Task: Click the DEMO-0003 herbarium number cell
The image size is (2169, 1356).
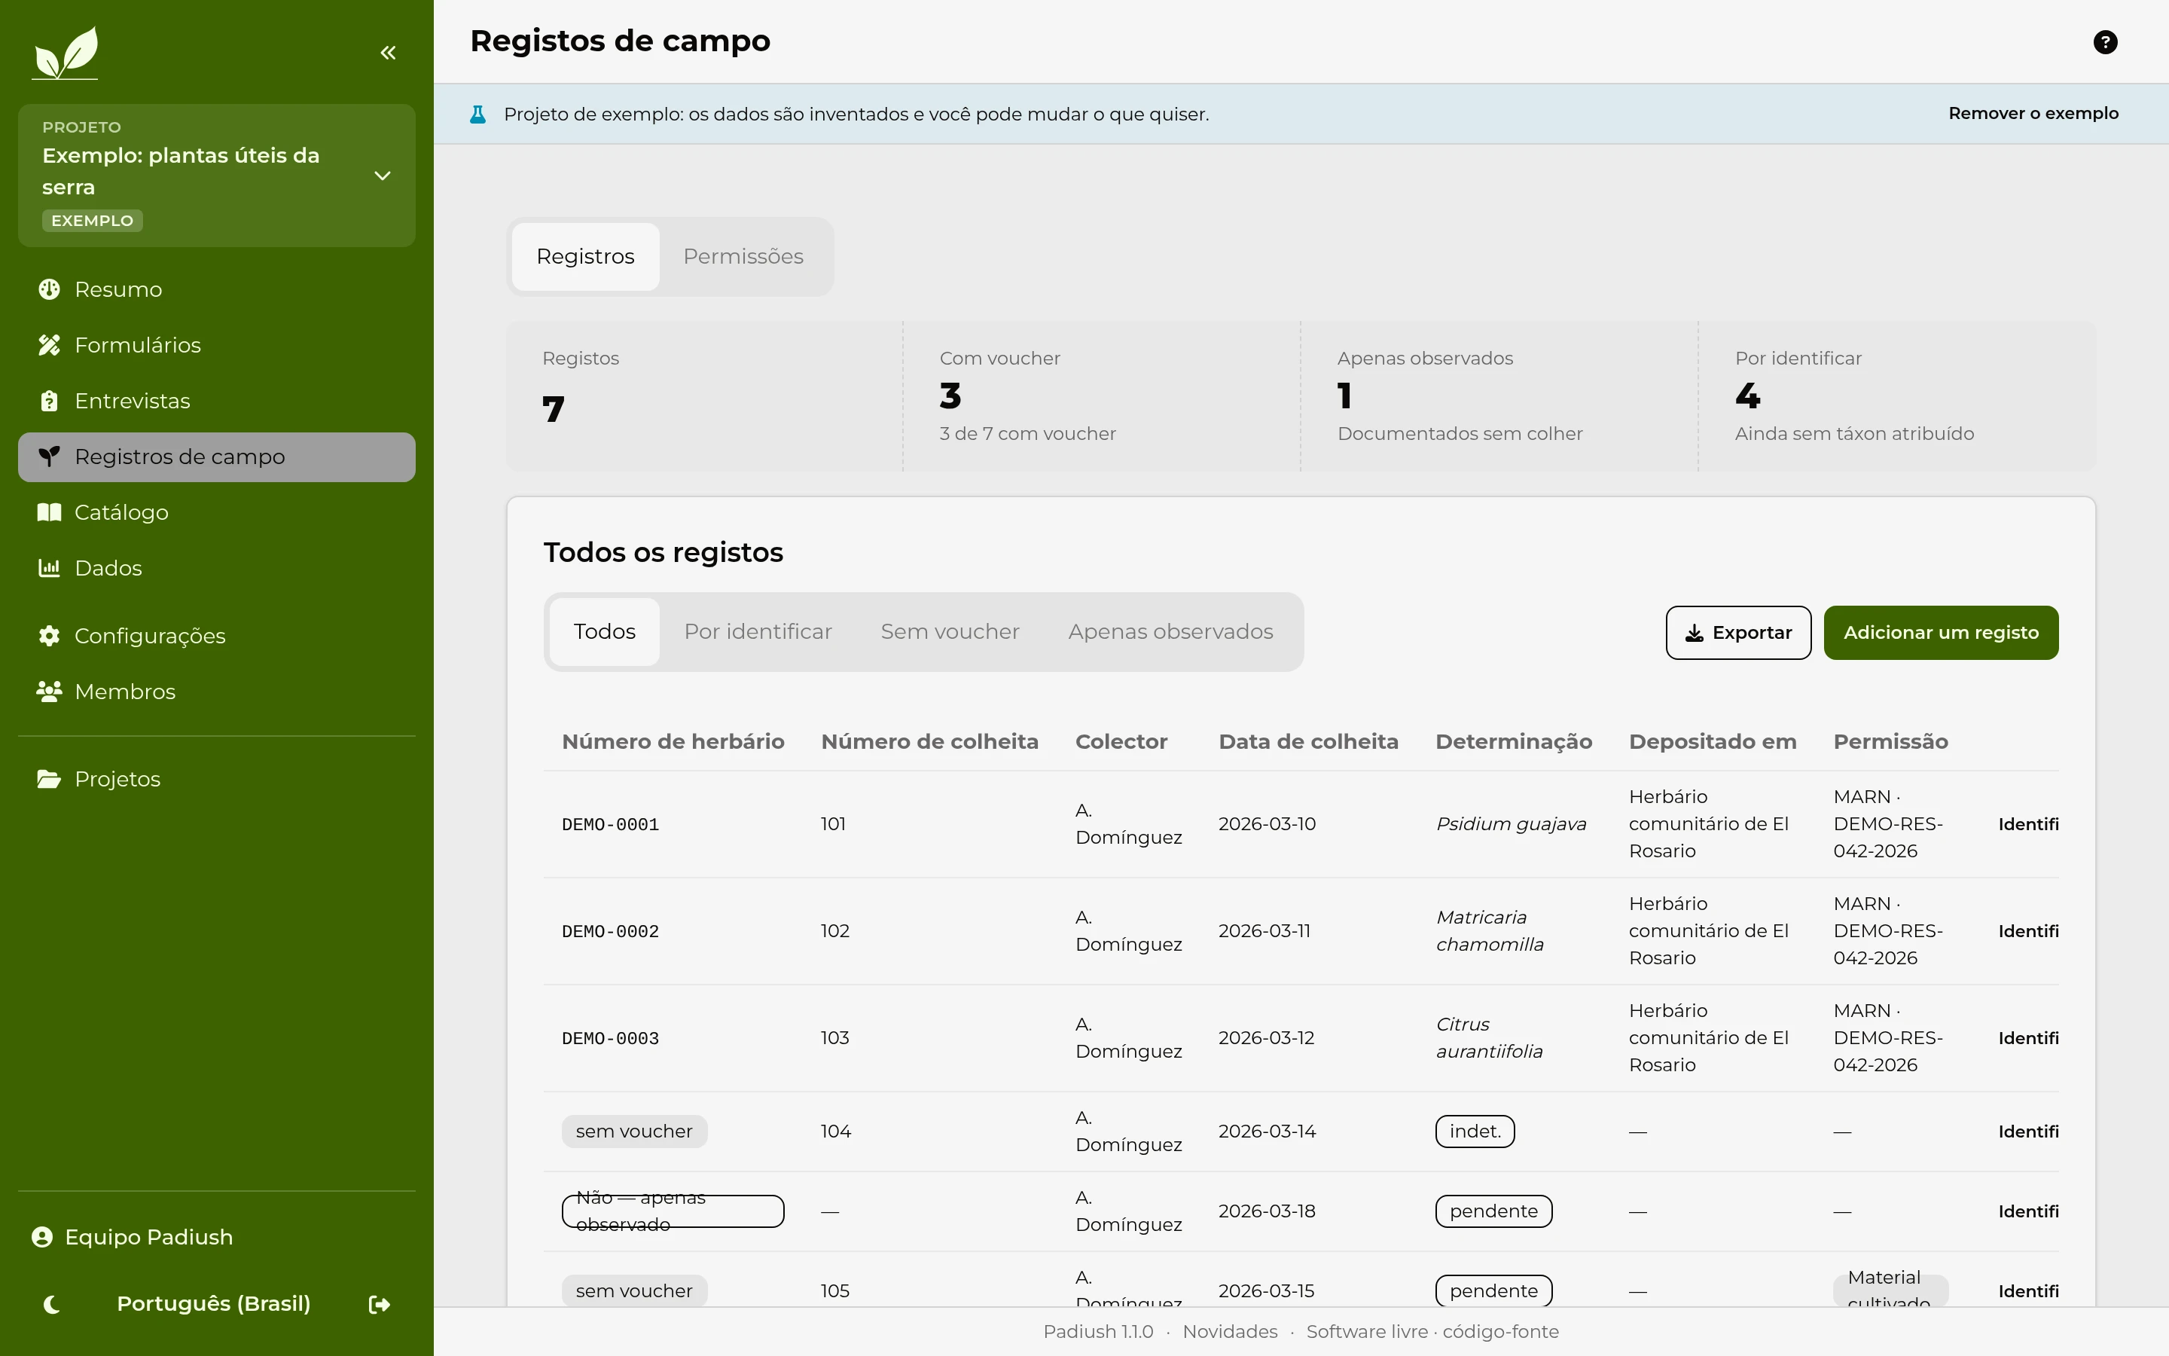Action: [610, 1039]
